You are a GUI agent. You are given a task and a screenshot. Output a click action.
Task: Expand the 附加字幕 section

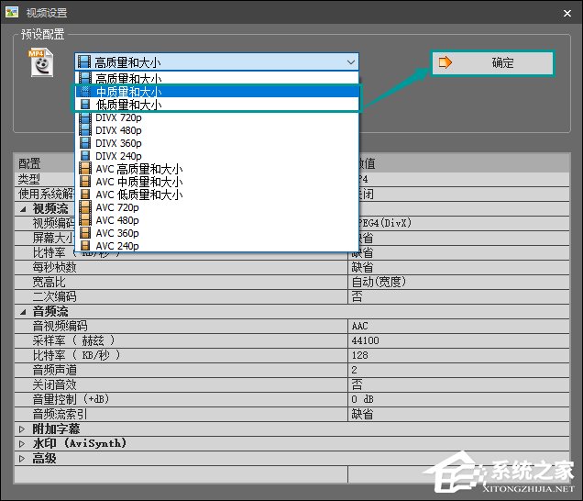[x=24, y=429]
